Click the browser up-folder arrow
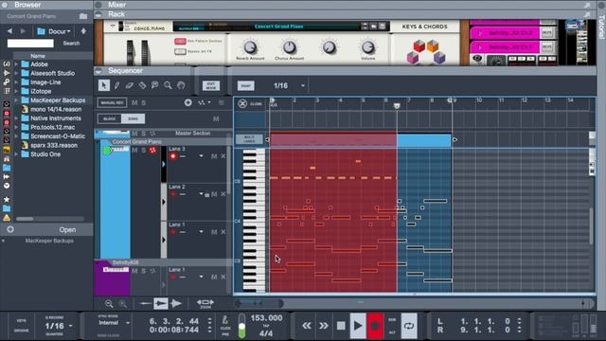This screenshot has height=341, width=606. [83, 31]
